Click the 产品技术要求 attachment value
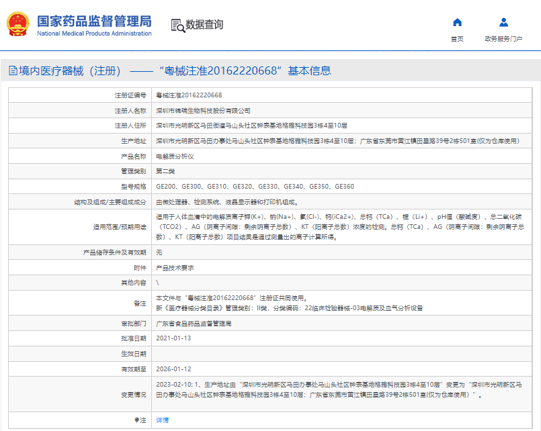The height and width of the screenshot is (431, 541). 175,268
